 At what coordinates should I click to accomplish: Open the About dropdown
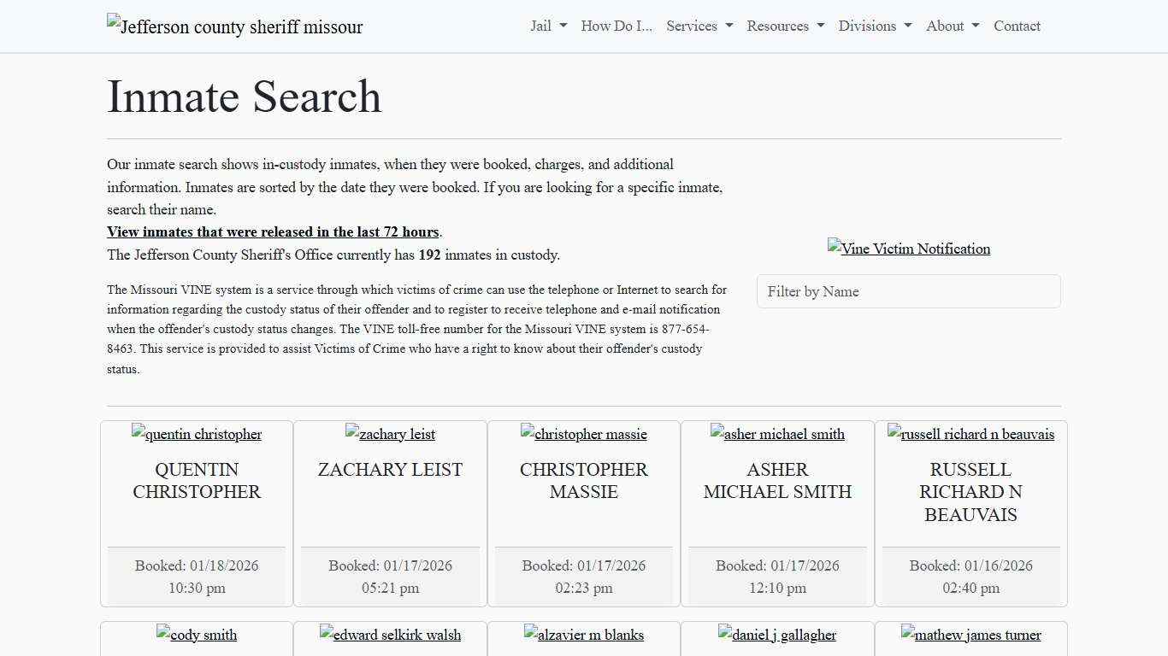click(x=951, y=26)
